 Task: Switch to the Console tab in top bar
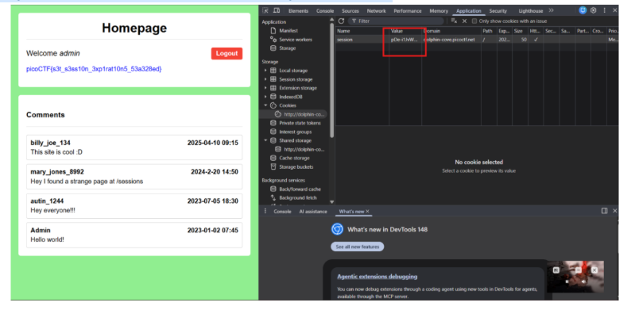click(325, 11)
